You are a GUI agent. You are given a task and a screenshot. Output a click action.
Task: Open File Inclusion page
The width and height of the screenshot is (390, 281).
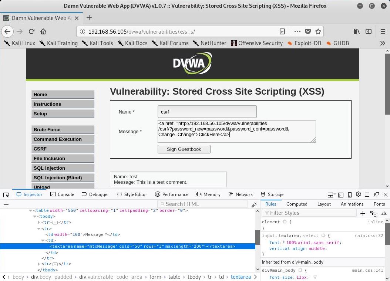click(63, 159)
